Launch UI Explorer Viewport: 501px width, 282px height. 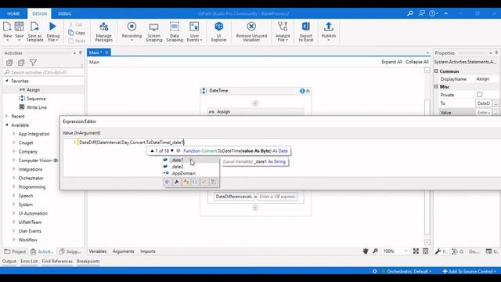pos(219,31)
